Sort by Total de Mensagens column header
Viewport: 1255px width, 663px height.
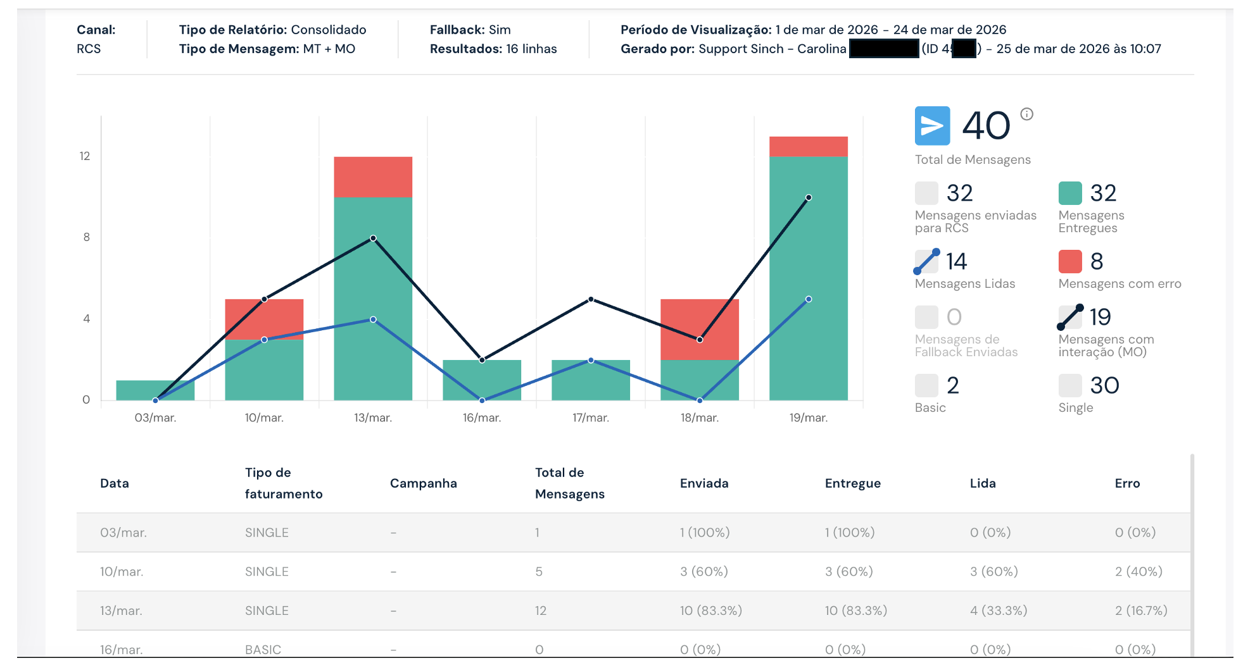click(569, 483)
